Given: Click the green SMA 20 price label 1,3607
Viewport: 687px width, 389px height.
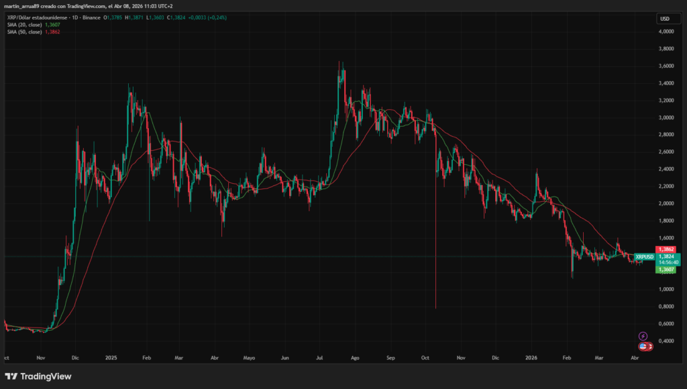Looking at the screenshot, I should click(665, 269).
